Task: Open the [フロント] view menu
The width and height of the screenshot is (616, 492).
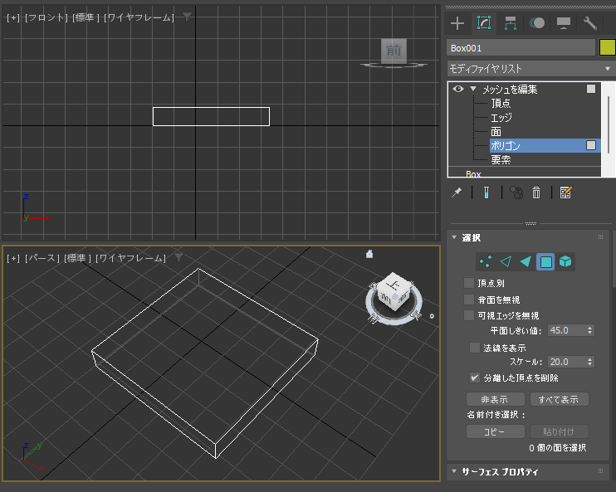Action: (46, 17)
